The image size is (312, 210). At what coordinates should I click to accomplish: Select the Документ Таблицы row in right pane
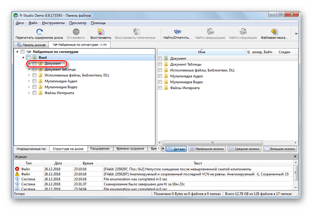(x=227, y=64)
